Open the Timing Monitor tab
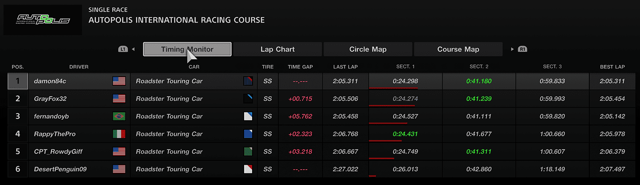The image size is (640, 185). (187, 49)
